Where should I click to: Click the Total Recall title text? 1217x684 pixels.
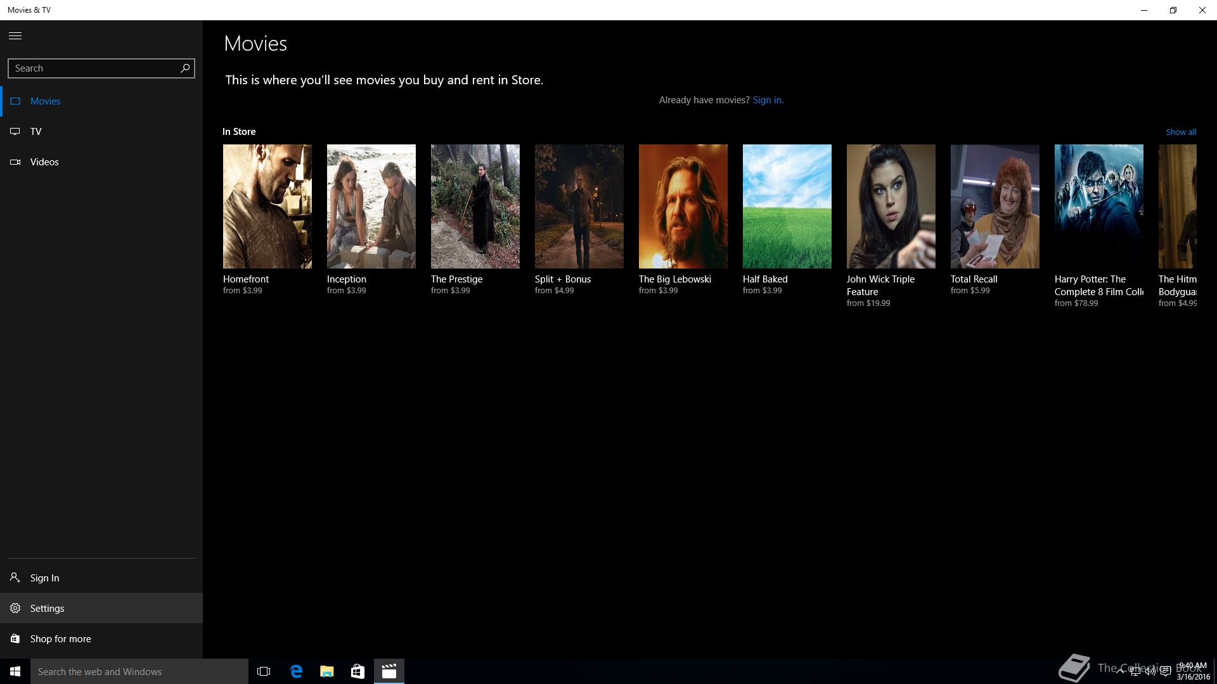(974, 279)
